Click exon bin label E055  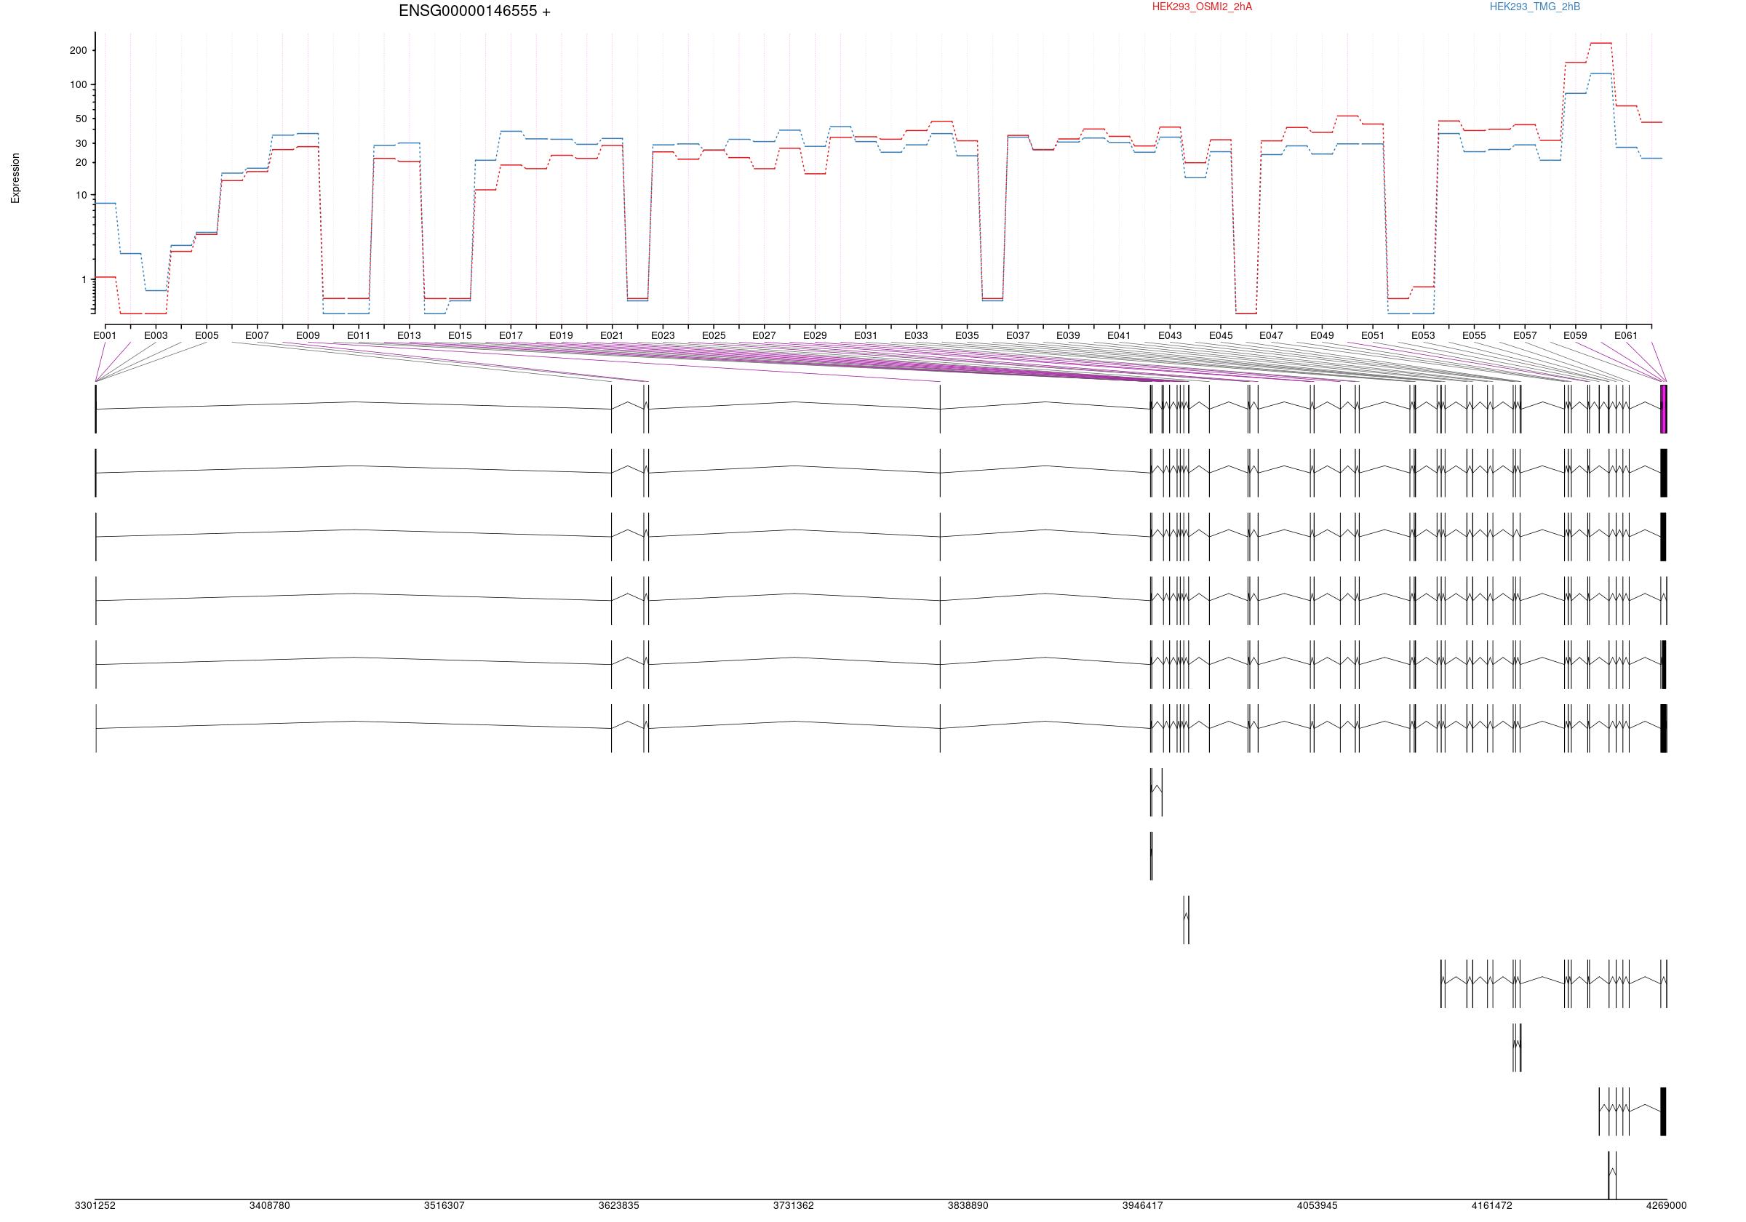click(1475, 335)
